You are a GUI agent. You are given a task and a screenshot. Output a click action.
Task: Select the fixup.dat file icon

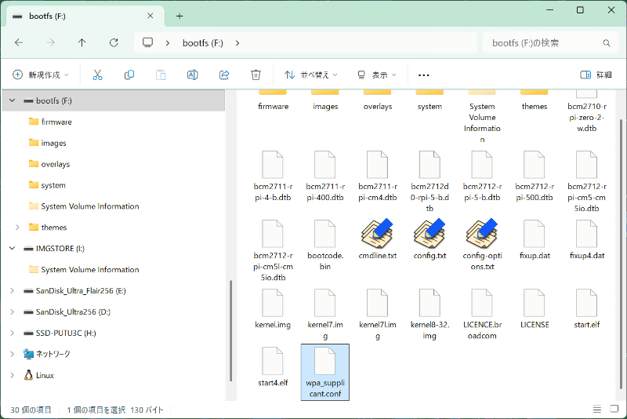click(x=535, y=234)
